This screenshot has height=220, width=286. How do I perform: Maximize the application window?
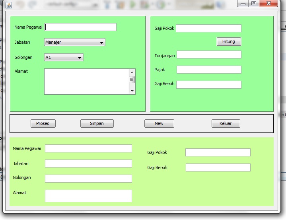[x=254, y=4]
